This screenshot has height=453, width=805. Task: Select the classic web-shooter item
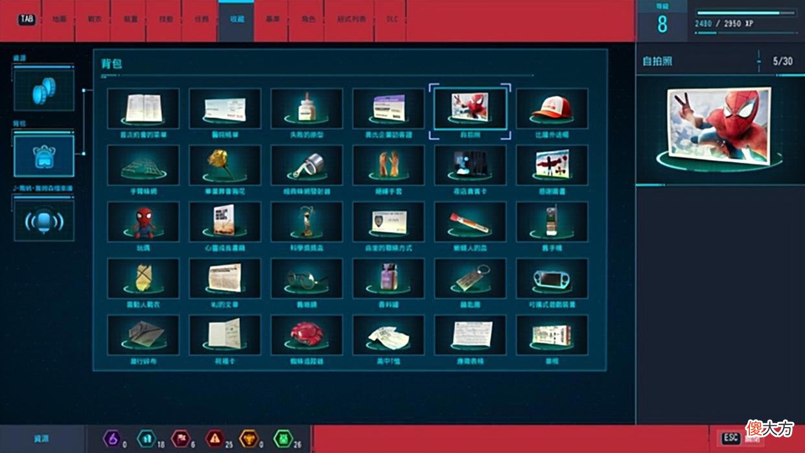click(x=307, y=165)
